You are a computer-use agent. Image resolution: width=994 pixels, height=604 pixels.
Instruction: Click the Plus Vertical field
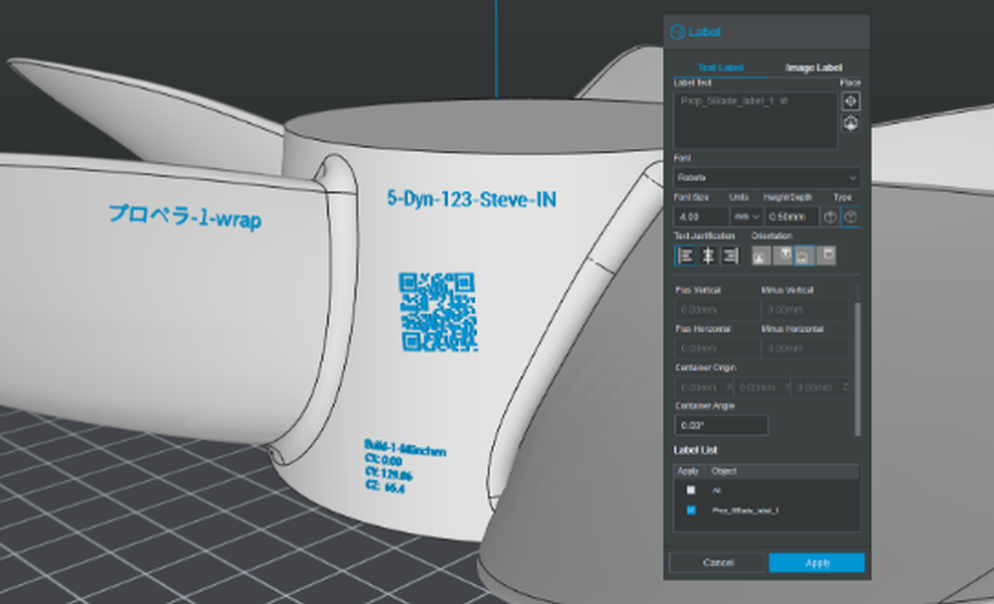717,310
